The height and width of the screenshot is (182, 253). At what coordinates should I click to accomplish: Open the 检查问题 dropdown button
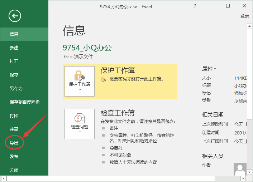point(80,124)
